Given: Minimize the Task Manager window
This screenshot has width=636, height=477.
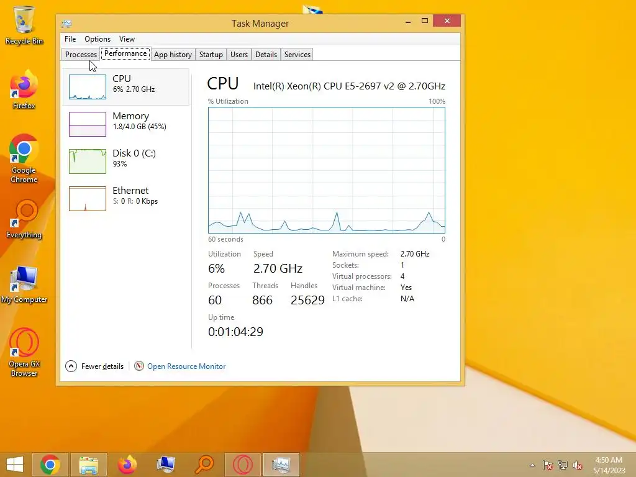Looking at the screenshot, I should 408,20.
